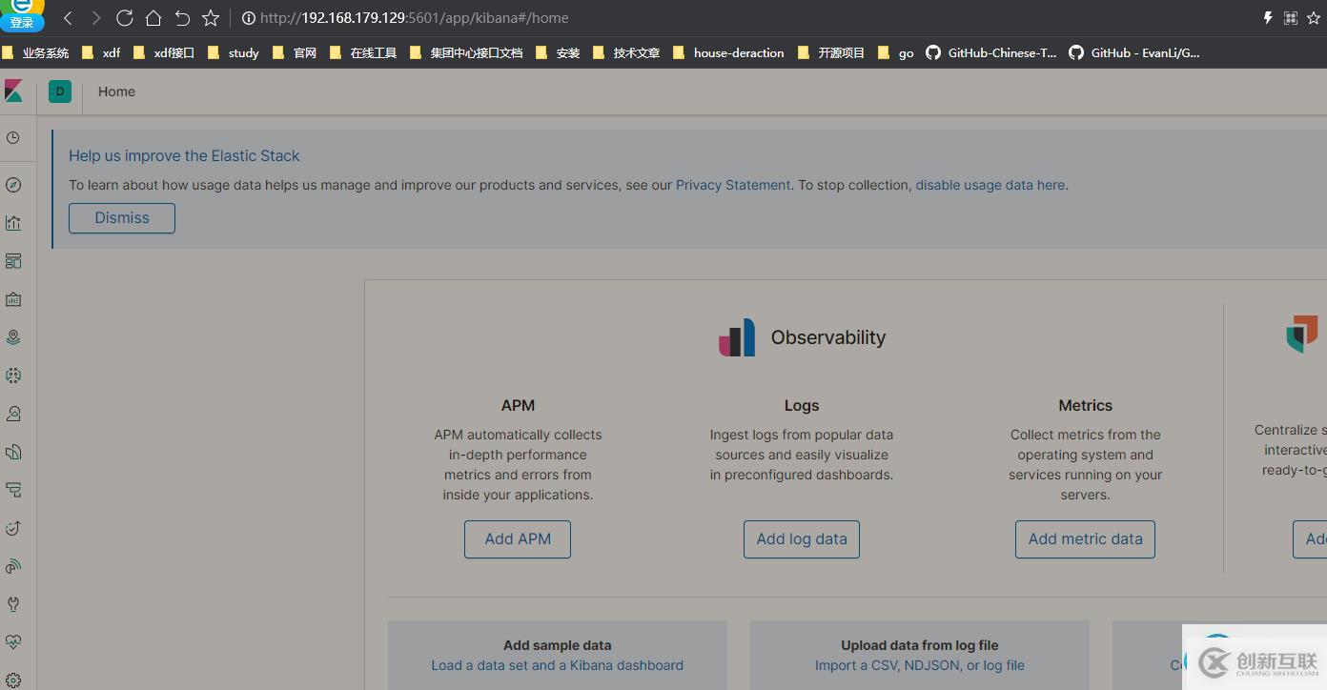Screen dimensions: 1327x690
Task: Click the browser undo restore icon
Action: (x=182, y=18)
